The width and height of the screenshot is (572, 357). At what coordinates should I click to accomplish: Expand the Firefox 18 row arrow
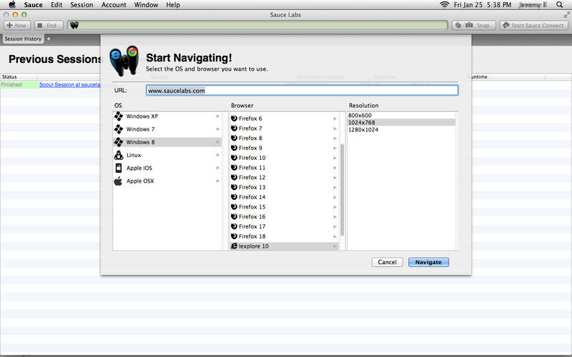[x=335, y=236]
